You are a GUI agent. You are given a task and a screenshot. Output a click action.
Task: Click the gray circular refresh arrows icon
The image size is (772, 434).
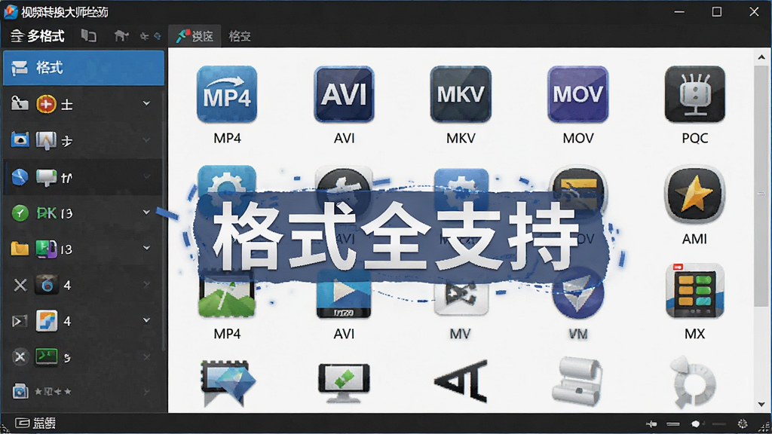click(x=694, y=382)
